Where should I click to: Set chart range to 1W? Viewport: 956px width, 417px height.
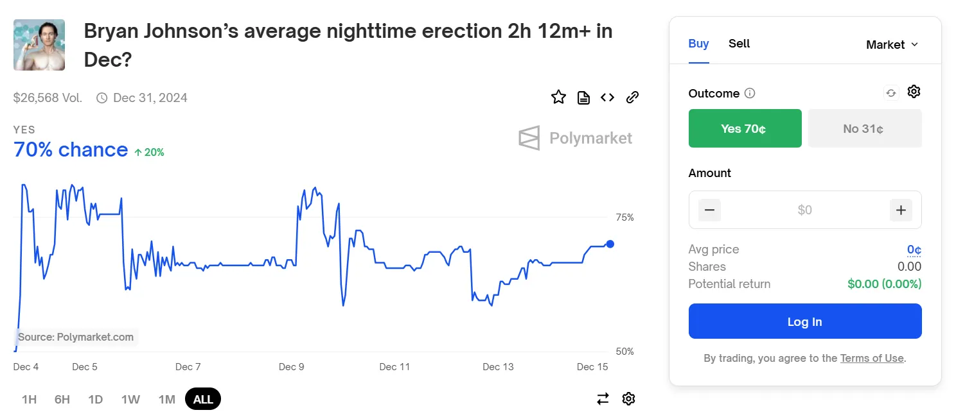coord(130,399)
